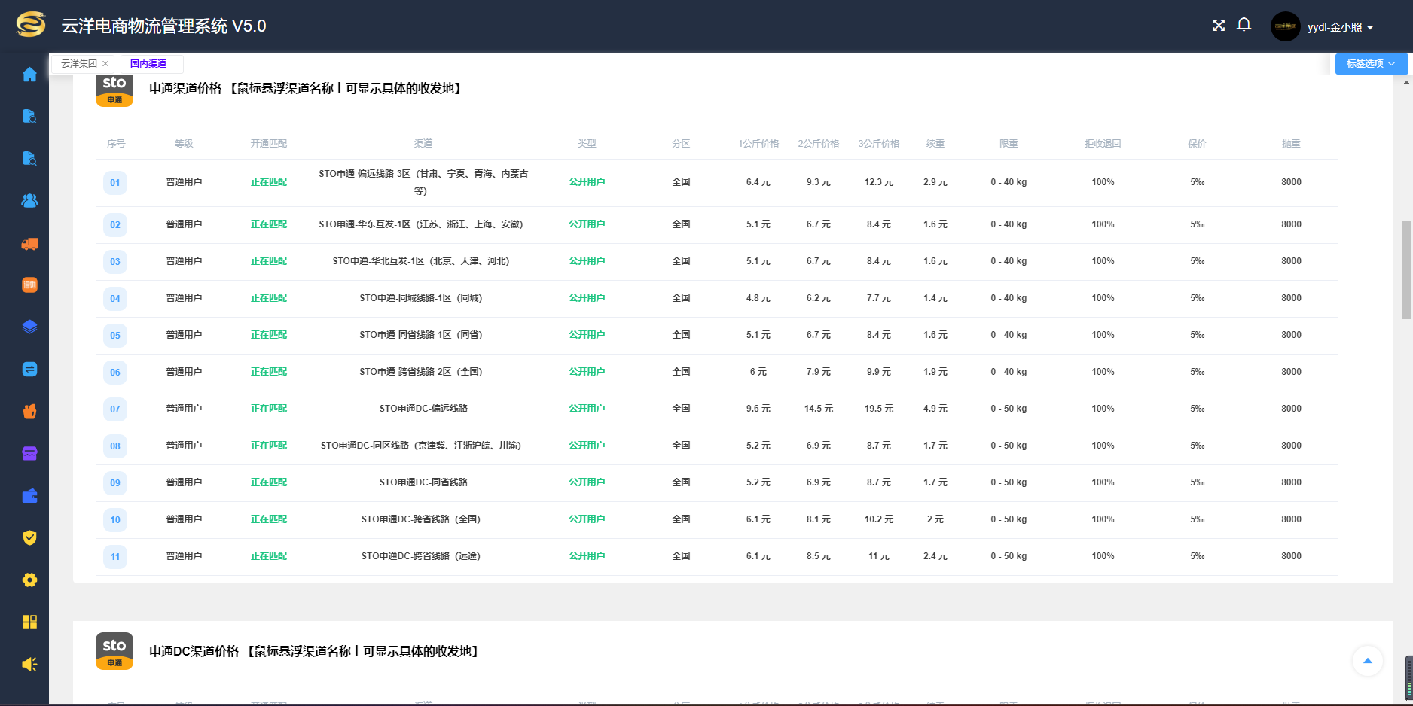Click the STO logo beside 申通DC渠道价格

coord(114,651)
